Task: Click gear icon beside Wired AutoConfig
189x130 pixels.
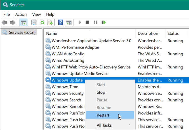Action: (x=48, y=60)
